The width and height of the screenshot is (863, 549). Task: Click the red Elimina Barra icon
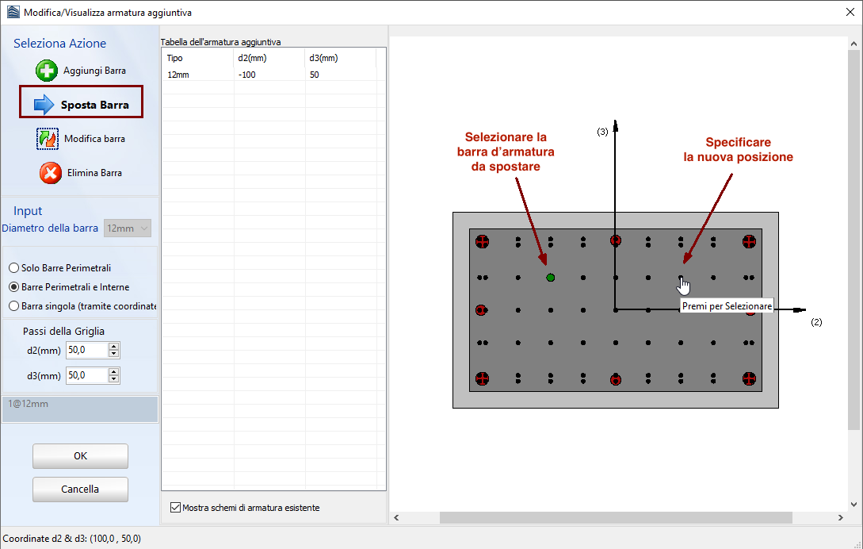(51, 173)
